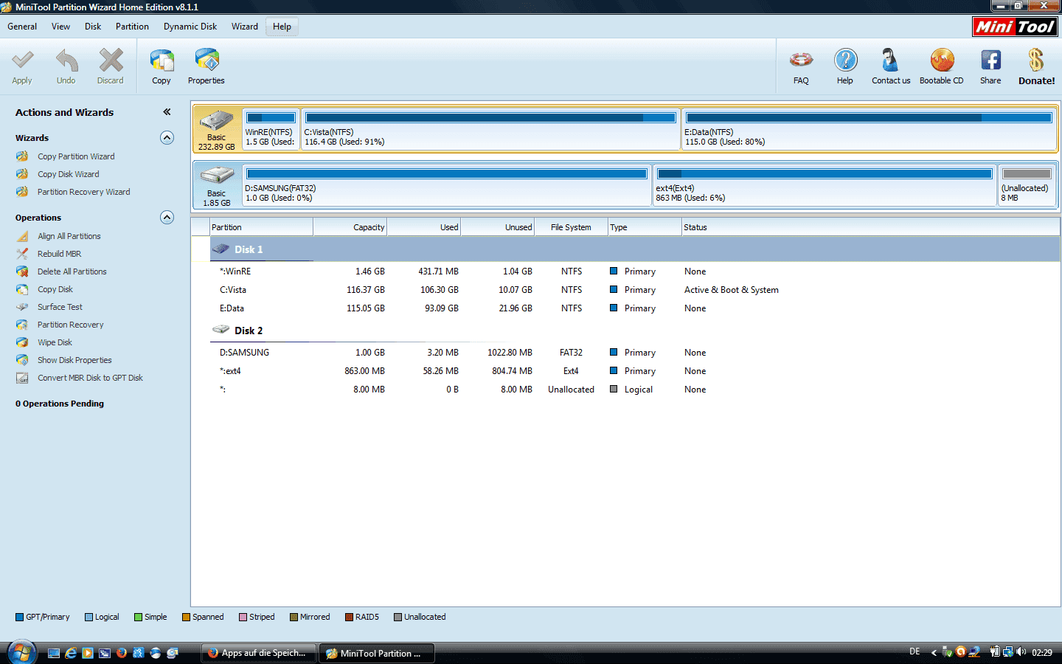Click the Surface Test icon
The image size is (1062, 664).
click(x=22, y=307)
